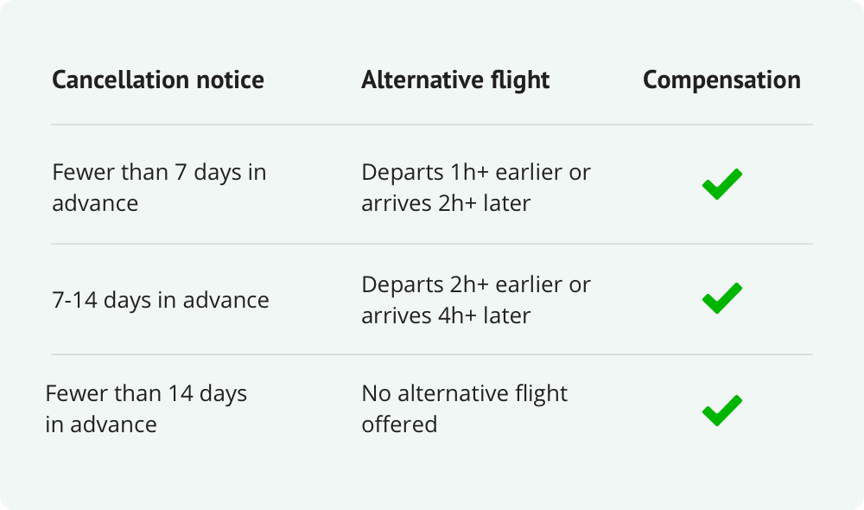The height and width of the screenshot is (510, 864).
Task: Click the checkmark in the 7-14 days row
Action: coord(721,297)
